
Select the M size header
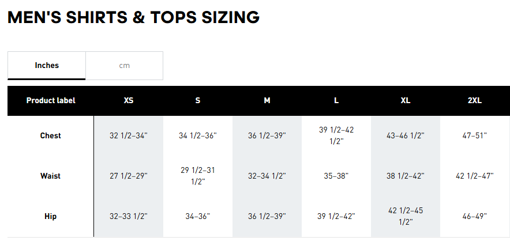267,100
